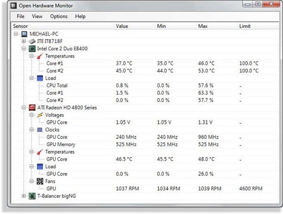Expand the T-Balancer bigNG node
Image resolution: width=283 pixels, height=214 pixels.
(23, 196)
